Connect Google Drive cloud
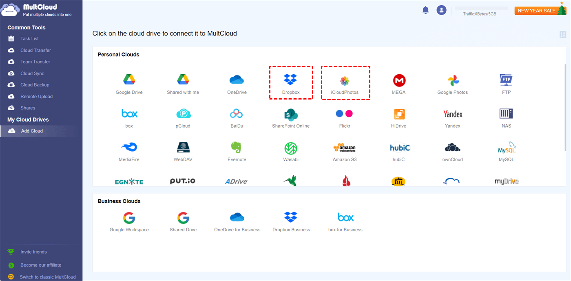The height and width of the screenshot is (281, 571). 129,84
